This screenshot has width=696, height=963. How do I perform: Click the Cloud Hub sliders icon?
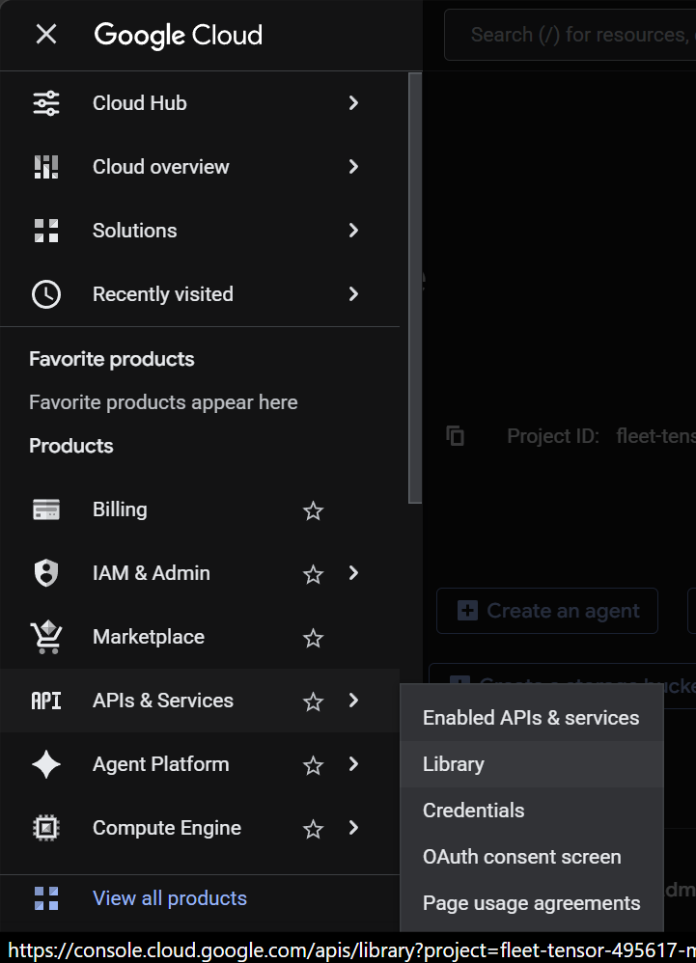point(46,103)
